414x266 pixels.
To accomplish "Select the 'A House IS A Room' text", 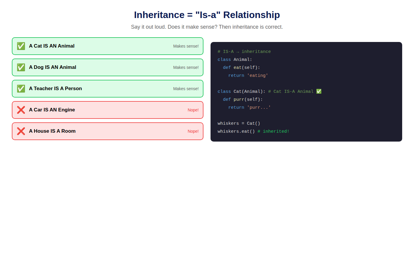I will (52, 131).
